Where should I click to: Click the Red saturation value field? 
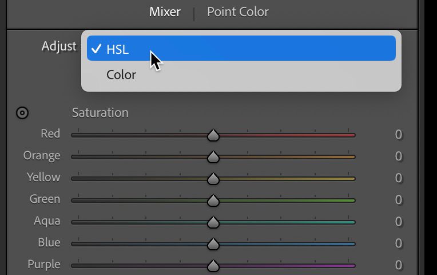(x=398, y=135)
